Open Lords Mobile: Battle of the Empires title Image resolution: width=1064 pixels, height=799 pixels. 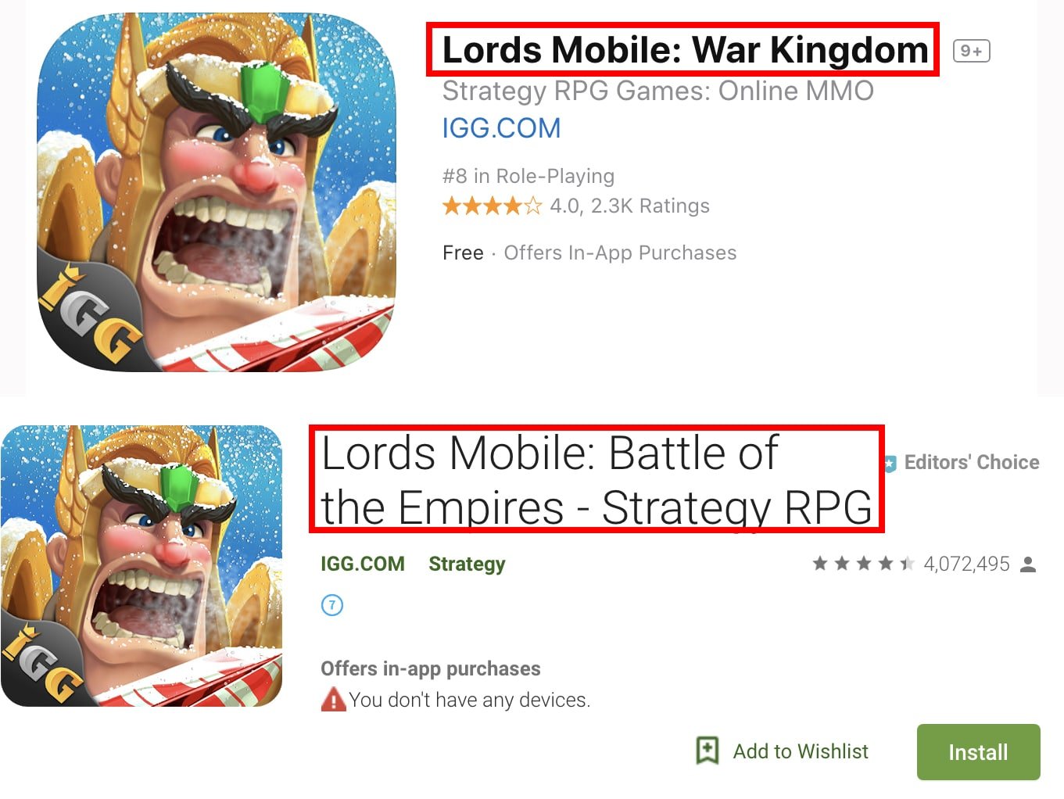click(596, 480)
